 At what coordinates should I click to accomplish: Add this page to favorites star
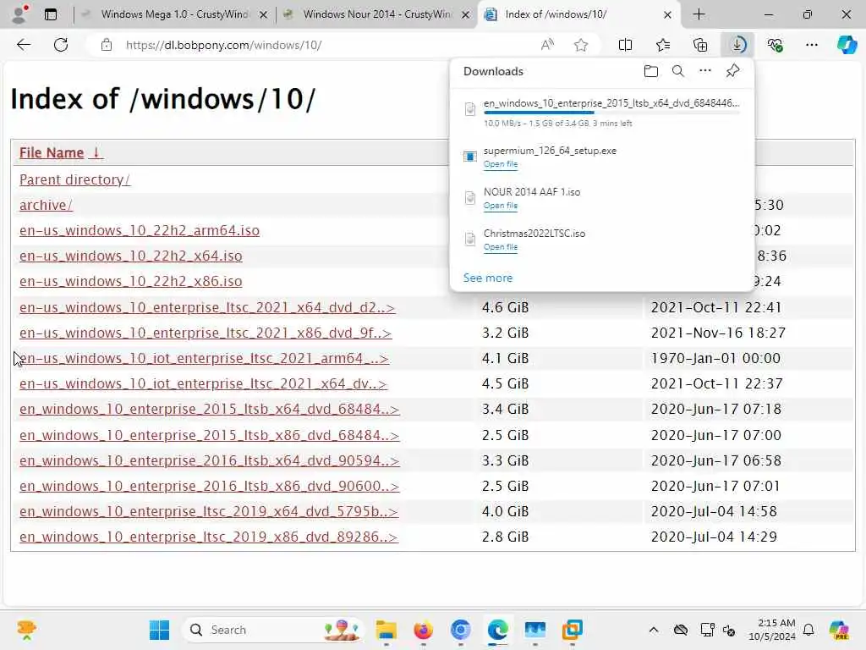(x=580, y=45)
